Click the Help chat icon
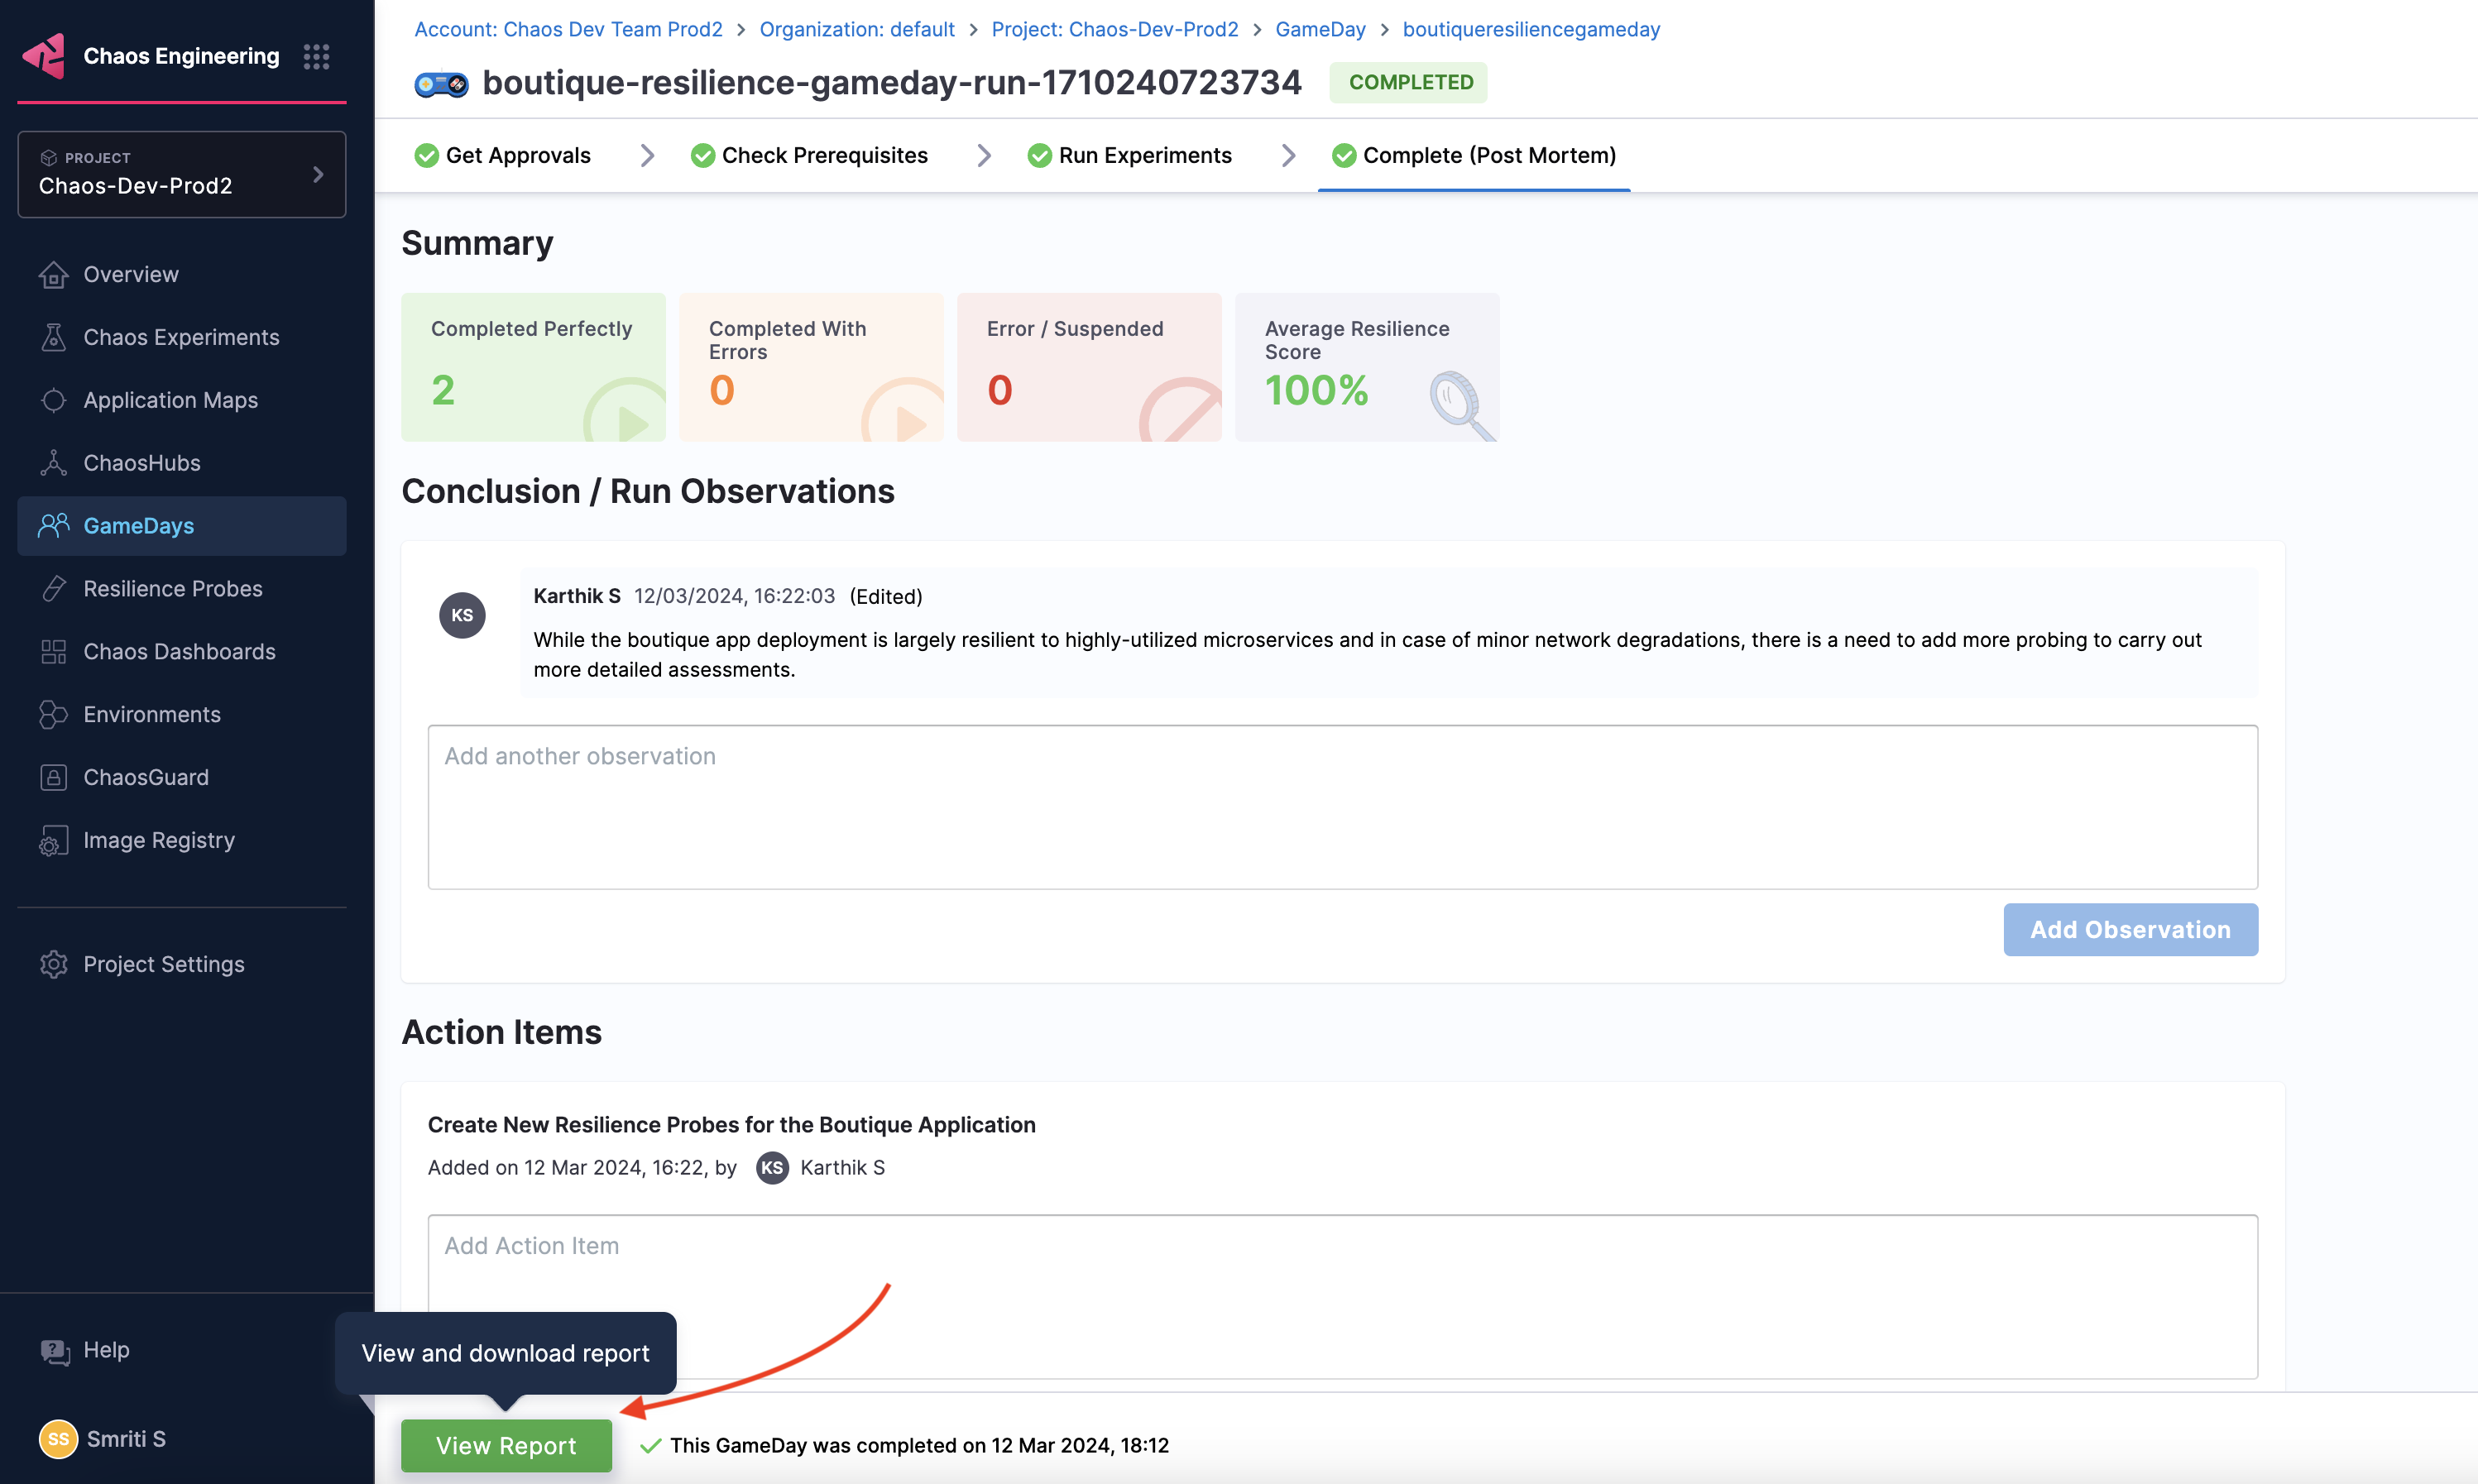The image size is (2478, 1484). [x=54, y=1351]
